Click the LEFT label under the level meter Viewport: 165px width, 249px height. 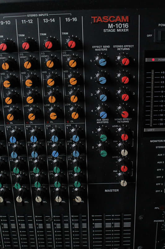pos(151,130)
